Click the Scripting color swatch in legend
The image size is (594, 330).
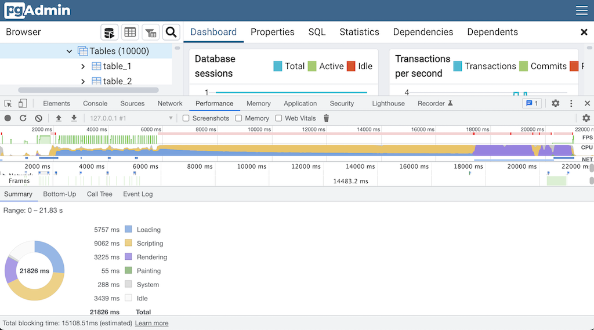tap(128, 244)
